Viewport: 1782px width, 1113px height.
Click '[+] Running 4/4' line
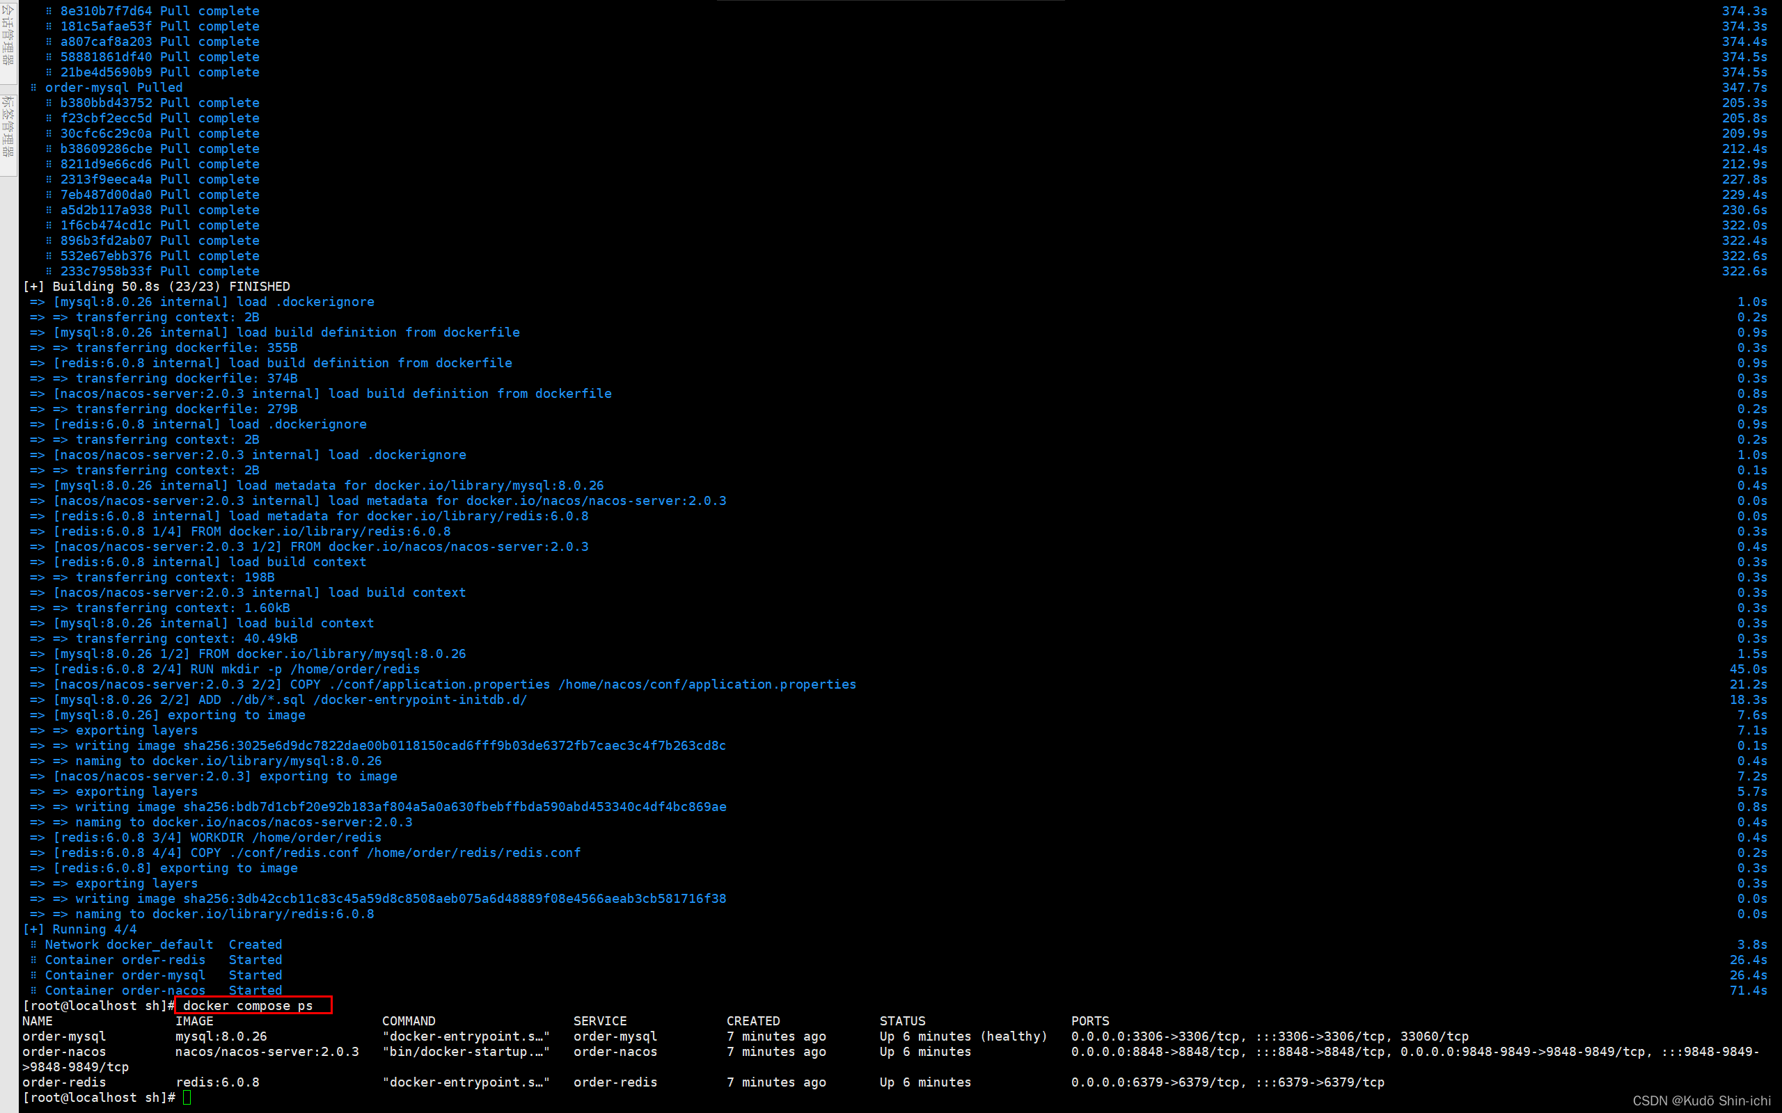[79, 930]
